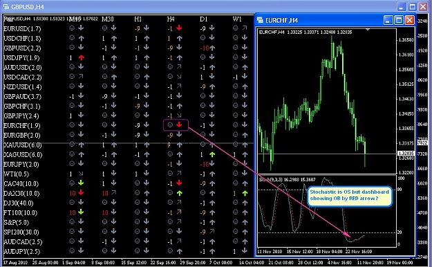Click the H1 column header

tap(138, 19)
